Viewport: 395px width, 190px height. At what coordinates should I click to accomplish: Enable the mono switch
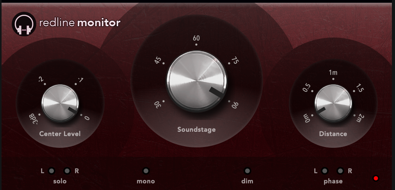click(x=146, y=171)
